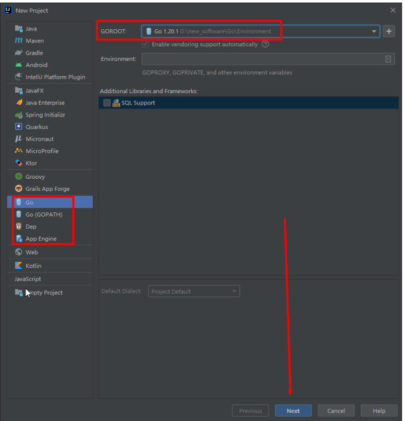
Task: Select Java Enterprise from the list
Action: click(x=50, y=103)
